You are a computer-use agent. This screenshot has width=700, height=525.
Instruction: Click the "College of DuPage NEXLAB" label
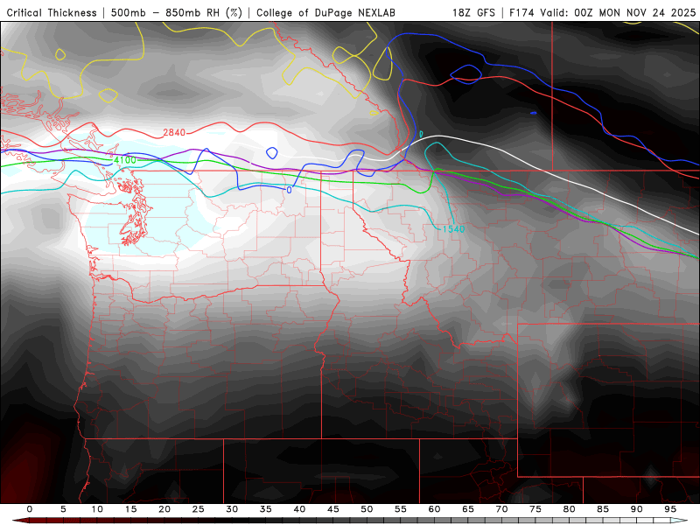point(325,12)
